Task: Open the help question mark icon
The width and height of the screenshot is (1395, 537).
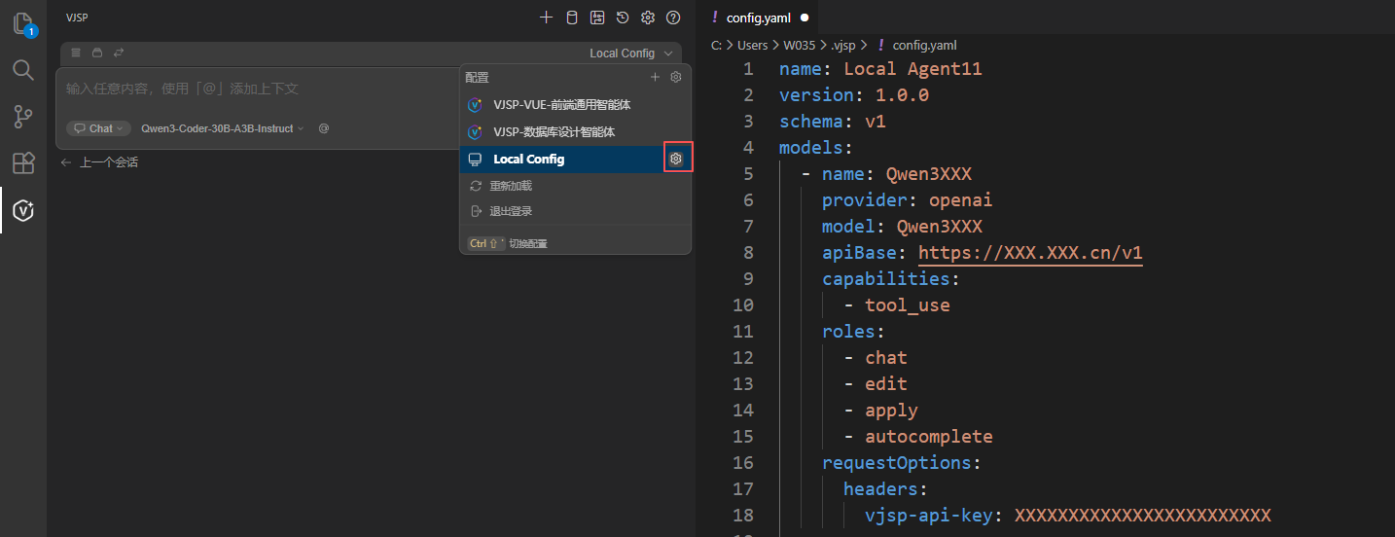Action: click(673, 18)
